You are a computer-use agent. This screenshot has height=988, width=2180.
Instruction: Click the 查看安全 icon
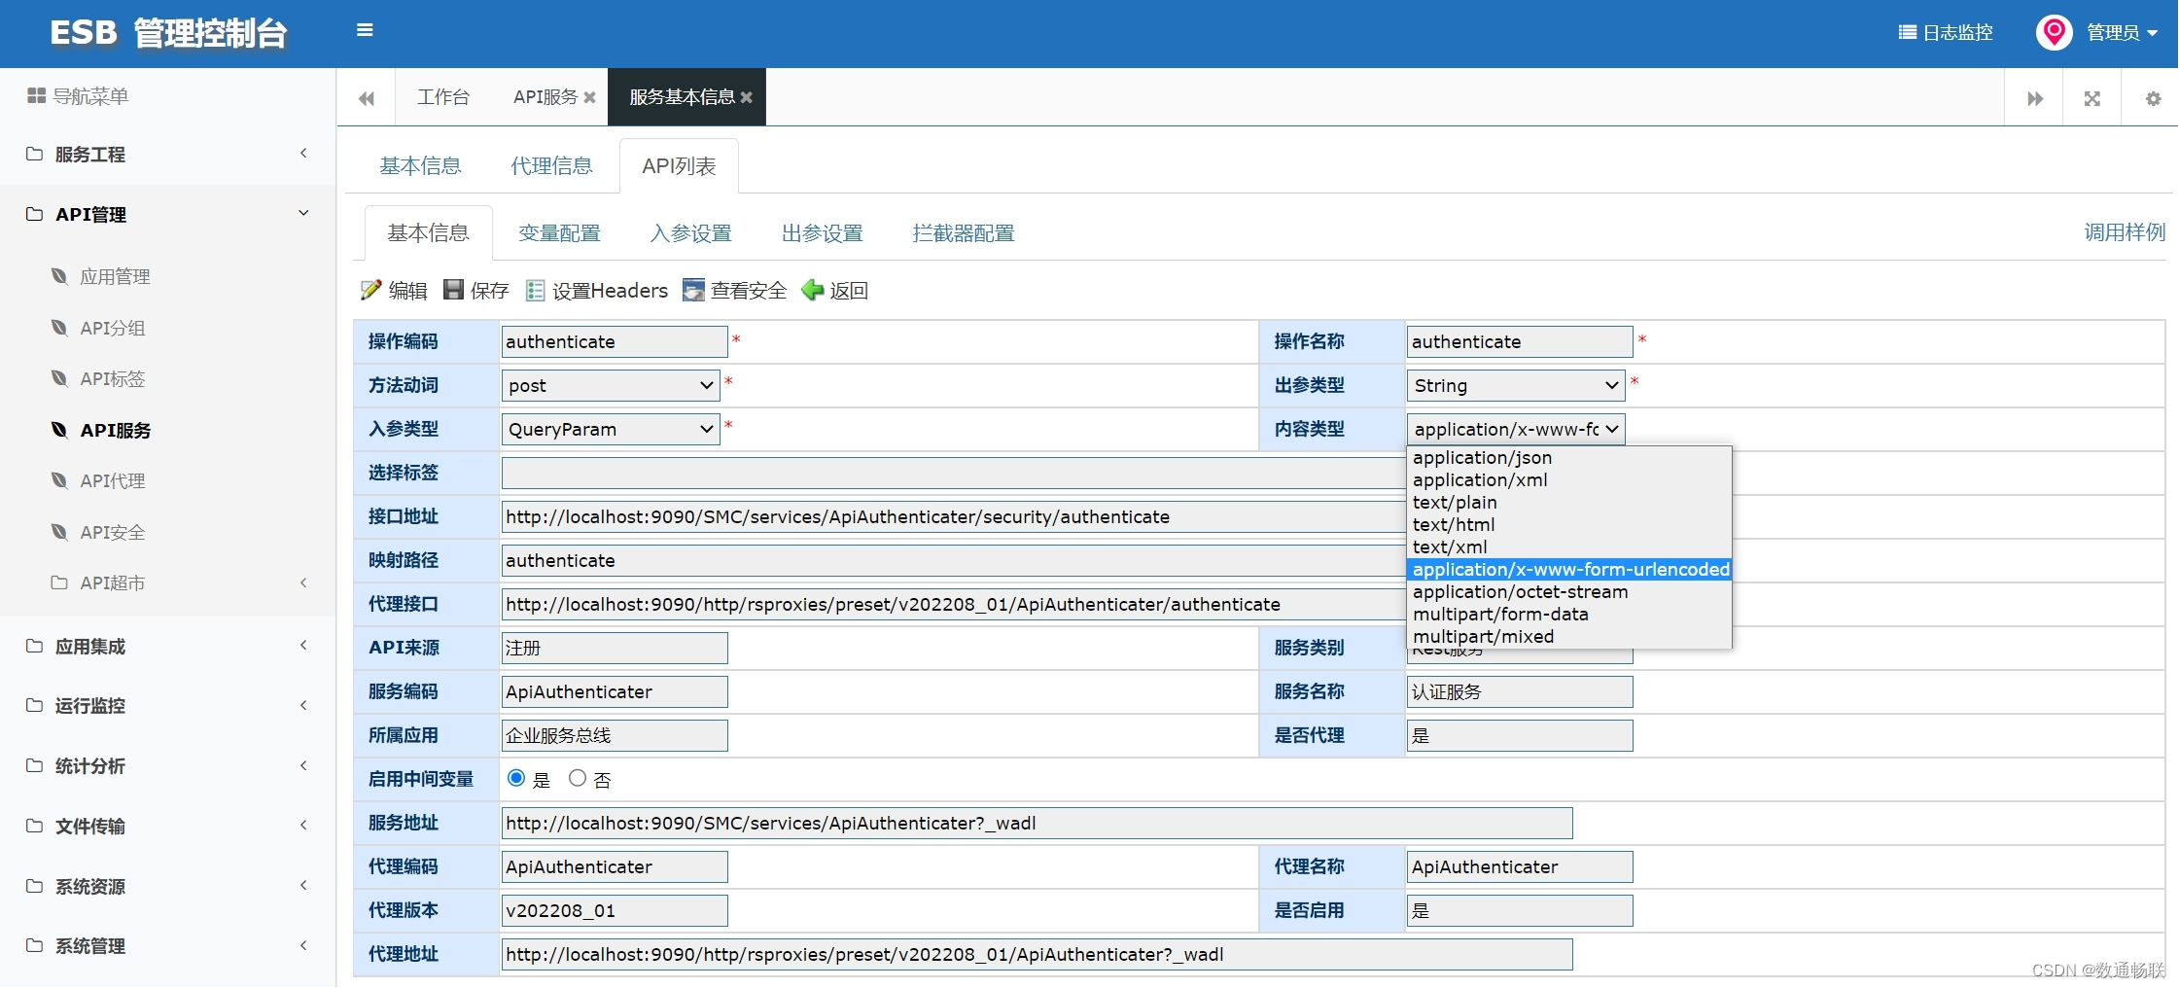pos(693,290)
